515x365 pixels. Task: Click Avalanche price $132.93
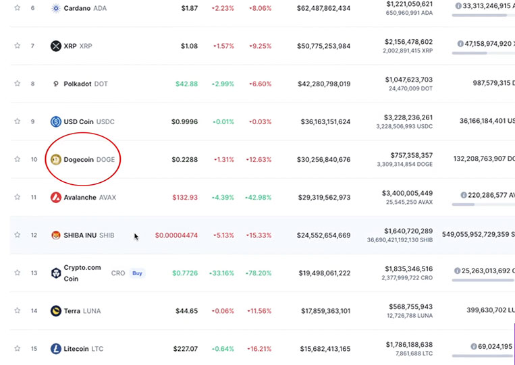tap(185, 197)
